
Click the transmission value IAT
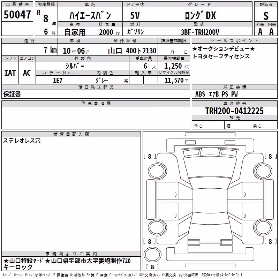tap(10, 73)
